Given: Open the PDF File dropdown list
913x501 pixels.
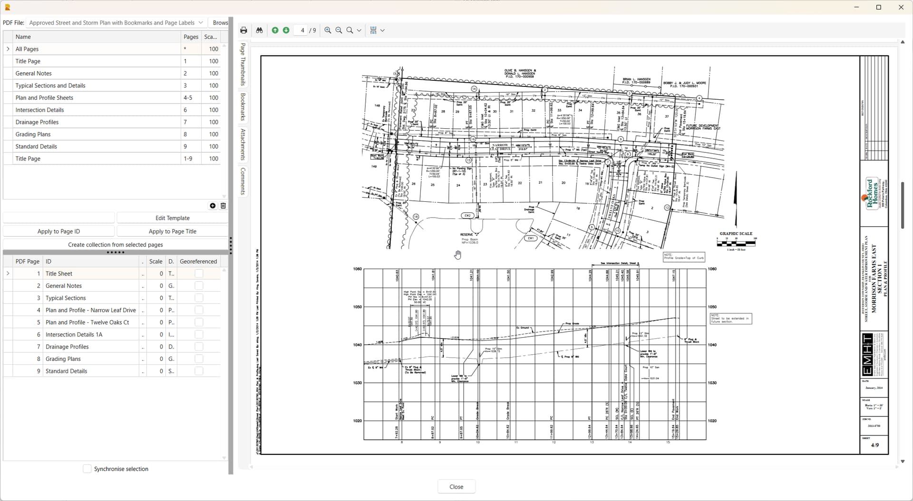Looking at the screenshot, I should [201, 23].
